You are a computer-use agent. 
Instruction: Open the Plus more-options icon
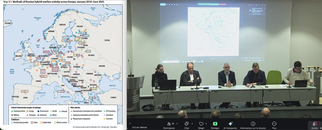click(x=274, y=124)
